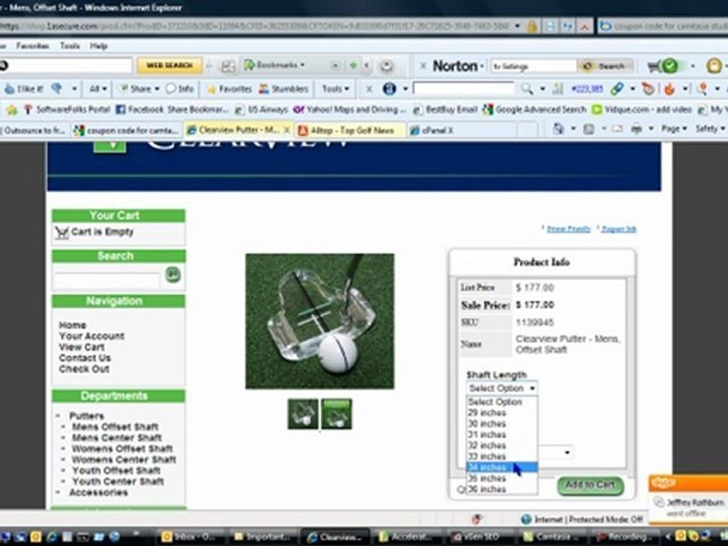
Task: Click into the Norton search field
Action: [533, 67]
